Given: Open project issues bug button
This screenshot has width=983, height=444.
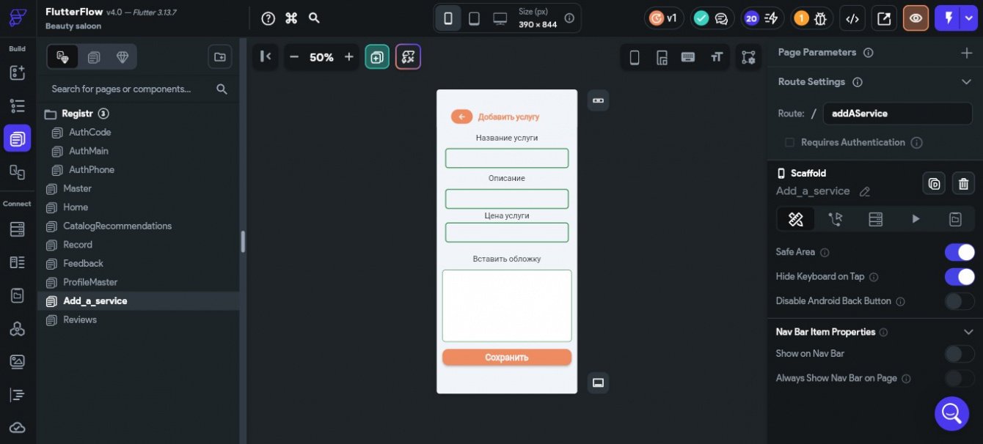Looking at the screenshot, I should 811,18.
